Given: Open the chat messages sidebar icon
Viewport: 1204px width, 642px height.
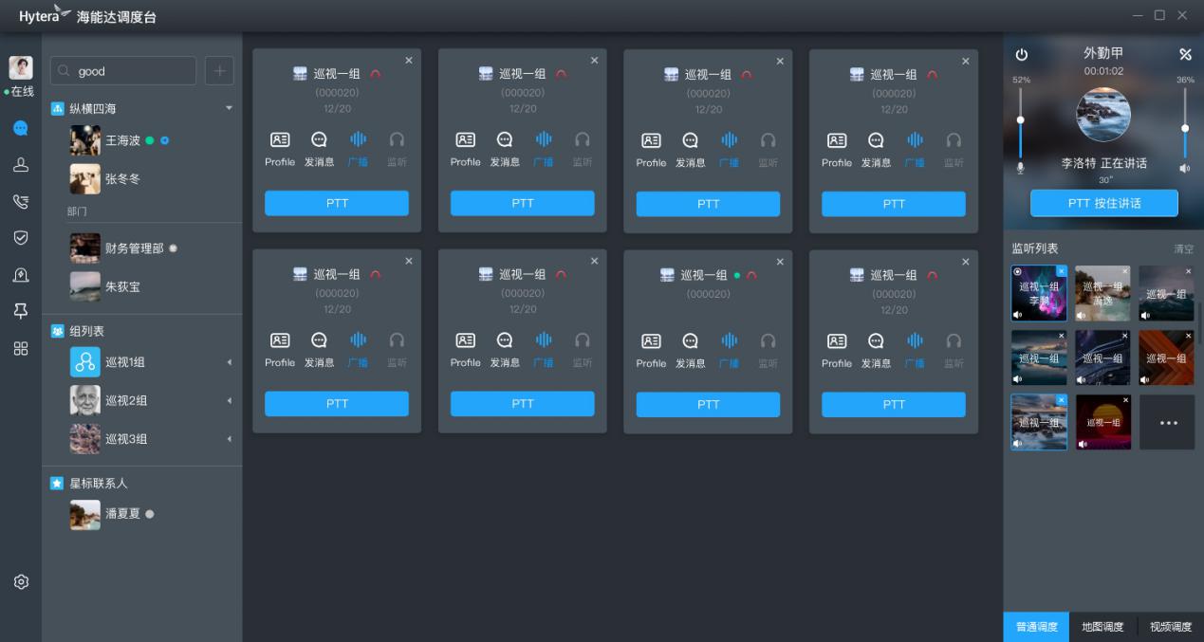Looking at the screenshot, I should click(20, 128).
